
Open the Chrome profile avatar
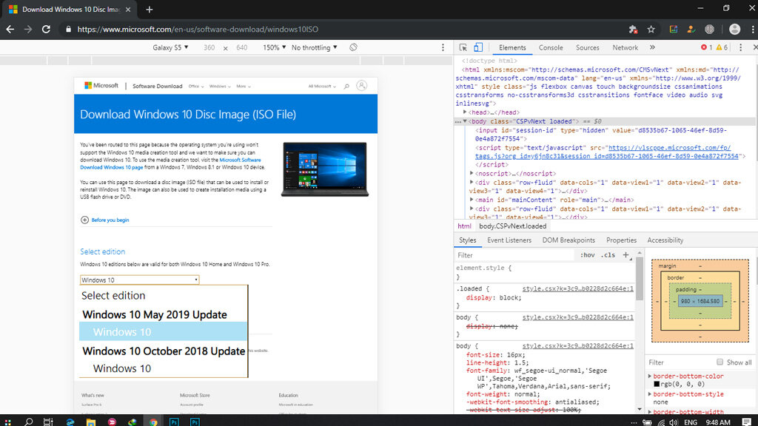point(734,30)
